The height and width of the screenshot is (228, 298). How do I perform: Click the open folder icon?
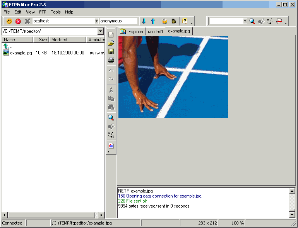coord(111,43)
